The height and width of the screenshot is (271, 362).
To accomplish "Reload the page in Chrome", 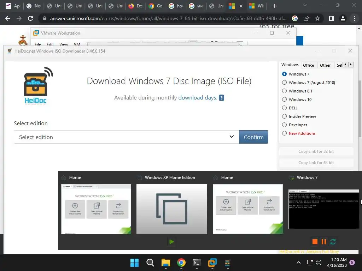I will pyautogui.click(x=30, y=18).
